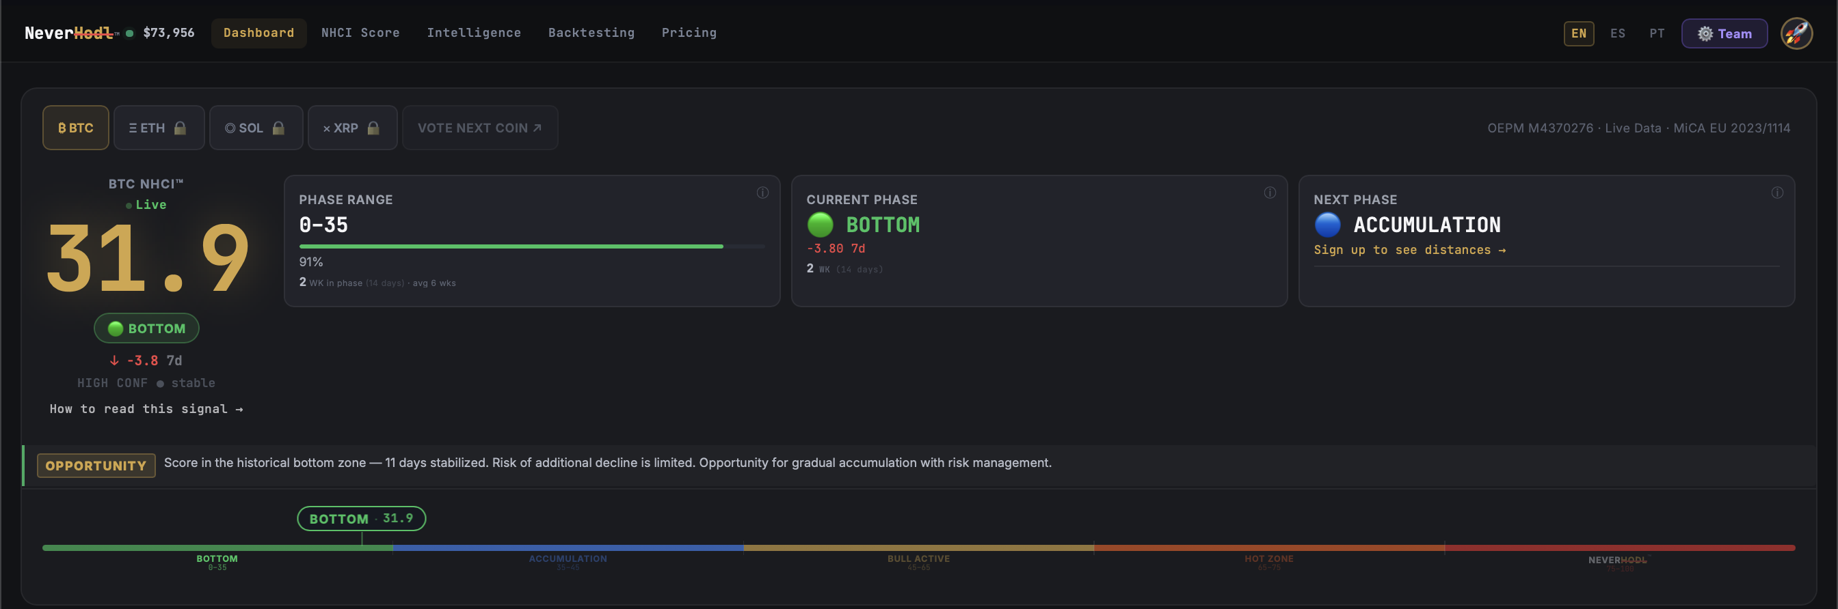This screenshot has width=1838, height=609.
Task: Click the Current Phase info icon
Action: (1269, 193)
